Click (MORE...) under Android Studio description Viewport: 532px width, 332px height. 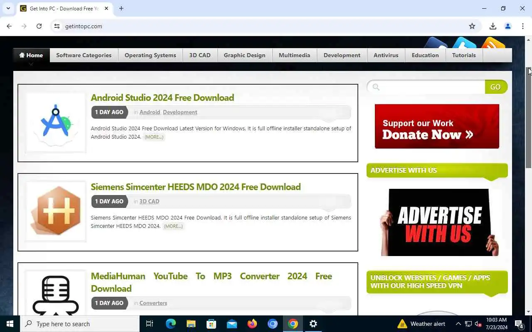[154, 137]
